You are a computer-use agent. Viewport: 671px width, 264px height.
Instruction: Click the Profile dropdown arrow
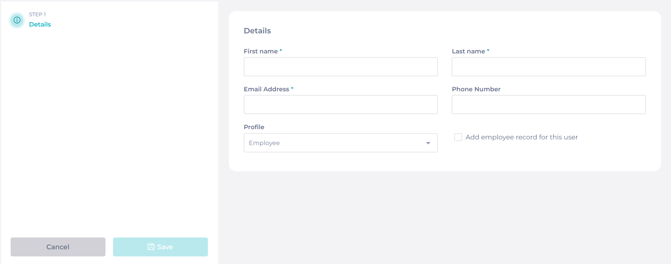tap(428, 143)
